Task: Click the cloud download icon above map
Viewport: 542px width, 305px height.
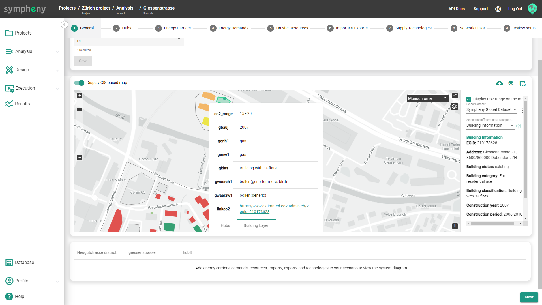Action: (500, 83)
